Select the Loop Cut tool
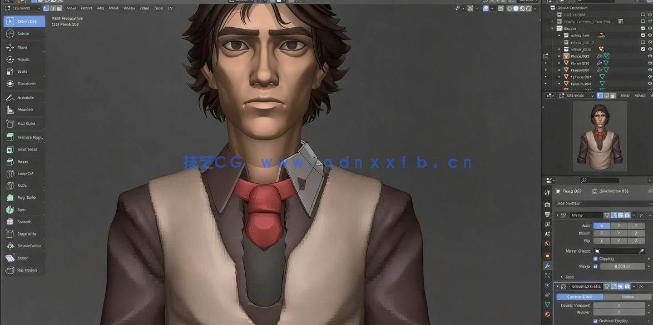Screen dimensions: 653x325 point(22,173)
